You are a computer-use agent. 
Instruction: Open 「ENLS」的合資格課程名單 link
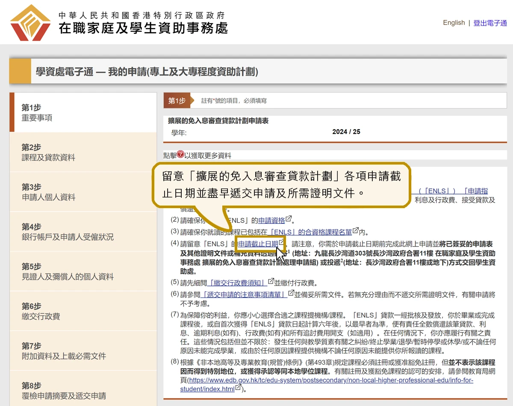pyautogui.click(x=309, y=232)
